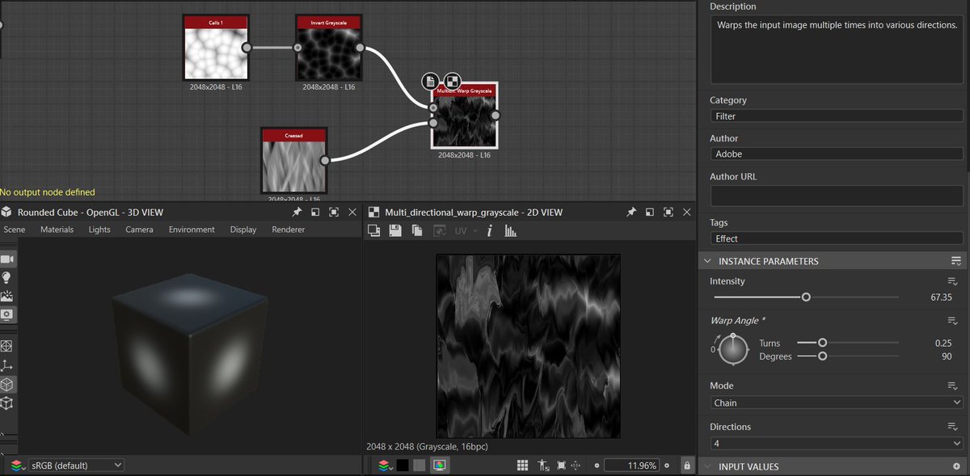Save the 2D view image
This screenshot has width=970, height=476.
click(x=396, y=230)
